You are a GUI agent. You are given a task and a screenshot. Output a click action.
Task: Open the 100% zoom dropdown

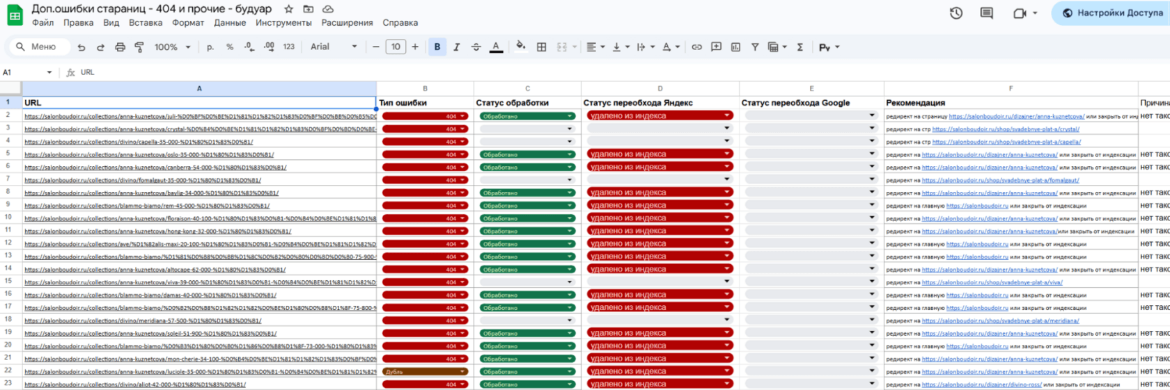point(172,47)
